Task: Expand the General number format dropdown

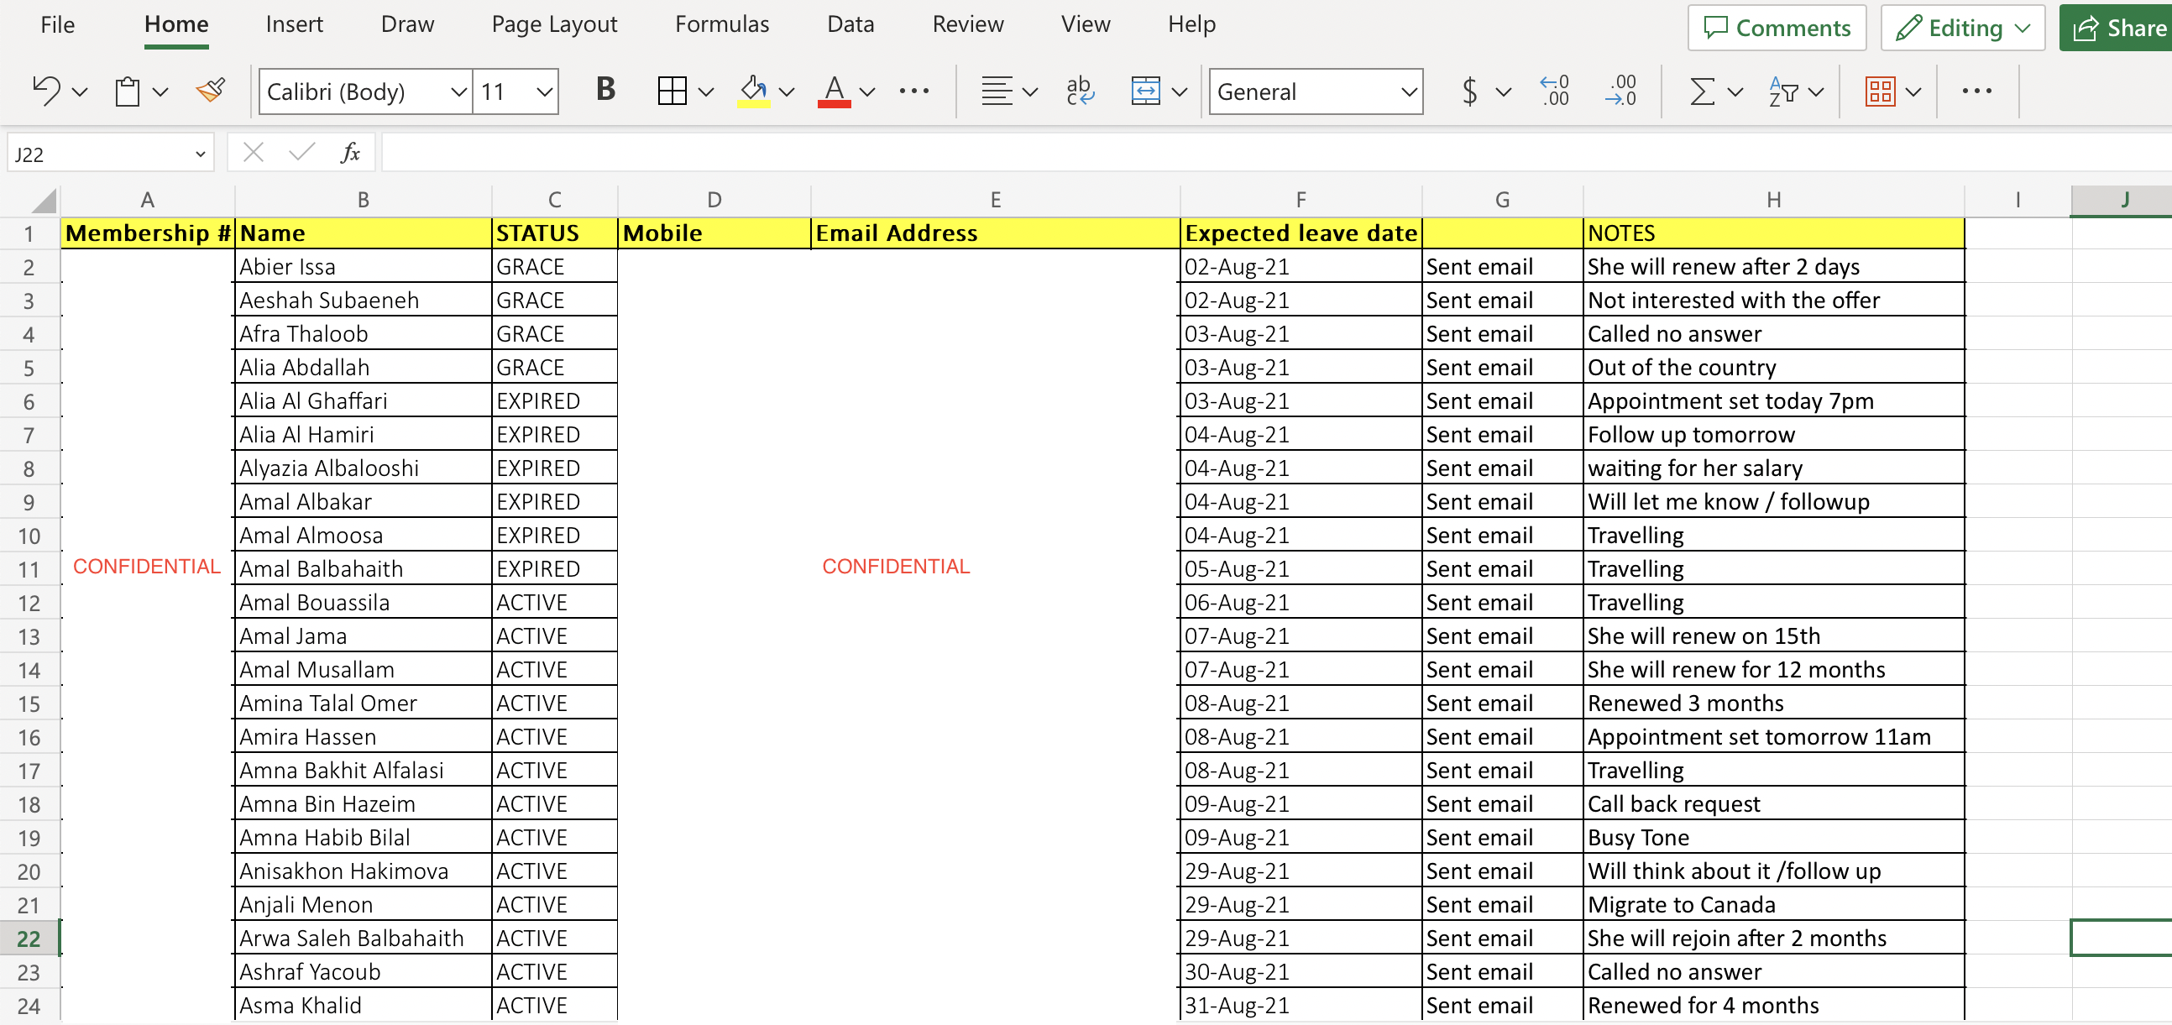Action: tap(1409, 91)
